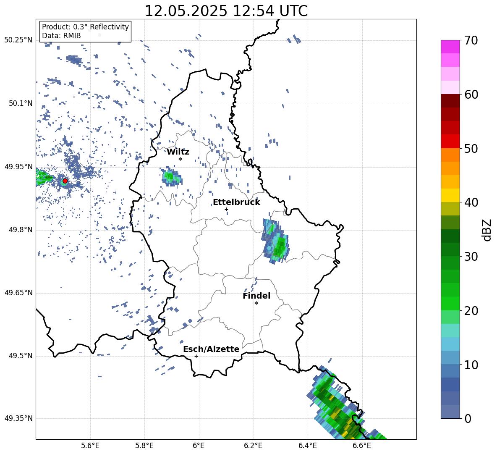The image size is (497, 454).
Task: Click the 6.6°E longitude label
Action: click(x=362, y=446)
